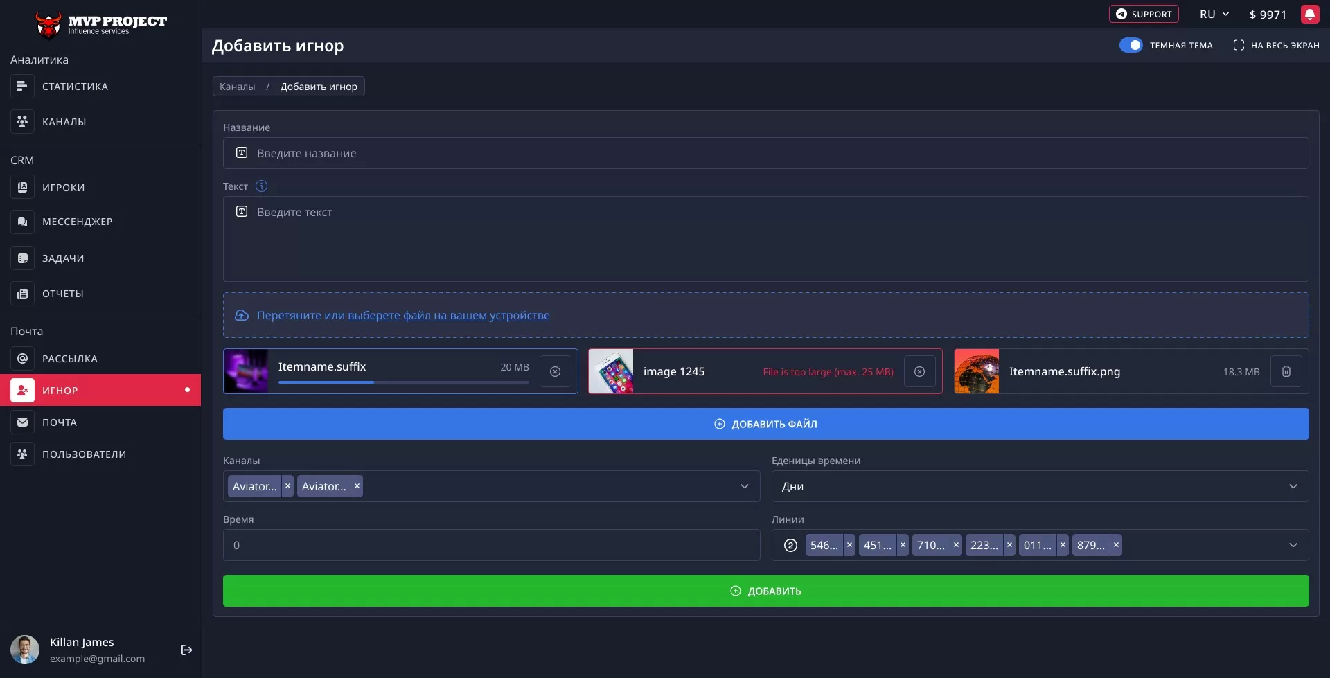Go to Мессенджер in the sidebar

pos(77,222)
